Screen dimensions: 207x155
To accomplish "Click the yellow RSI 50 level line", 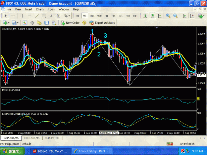I will 99,99.
